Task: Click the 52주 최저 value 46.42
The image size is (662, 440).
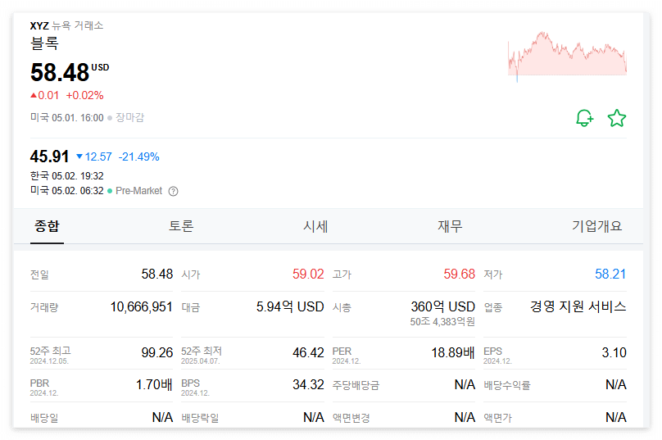Action: pyautogui.click(x=308, y=352)
